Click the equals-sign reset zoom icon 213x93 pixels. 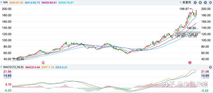(x=195, y=3)
